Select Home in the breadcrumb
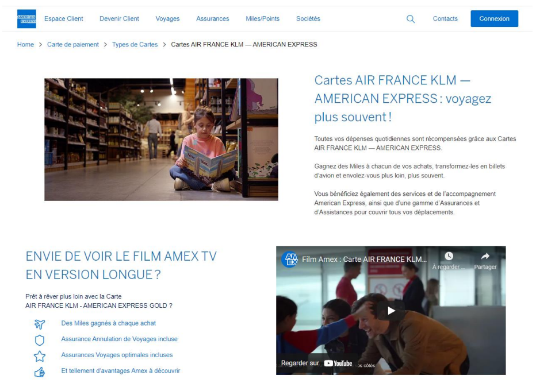The image size is (536, 383). 26,44
